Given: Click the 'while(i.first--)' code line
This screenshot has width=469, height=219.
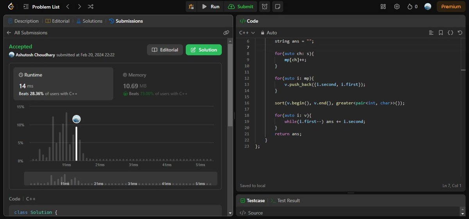Looking at the screenshot, I should coord(325,121).
